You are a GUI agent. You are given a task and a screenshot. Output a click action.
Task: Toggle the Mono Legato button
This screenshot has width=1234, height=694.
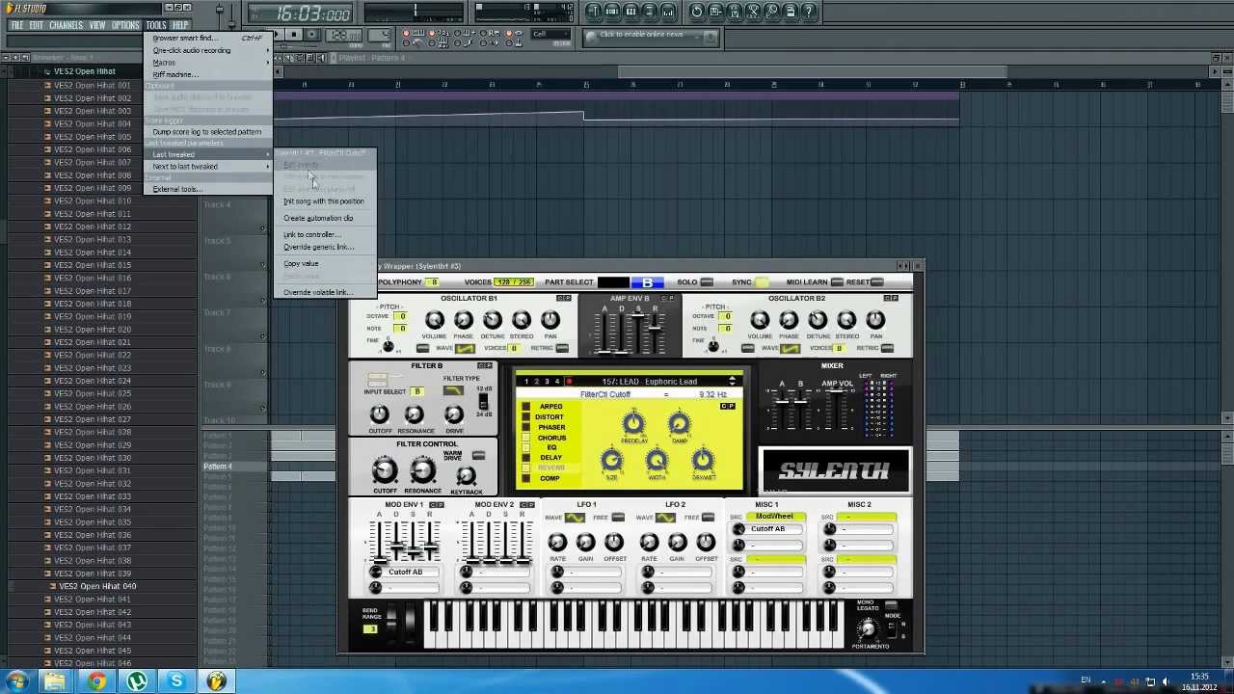892,605
